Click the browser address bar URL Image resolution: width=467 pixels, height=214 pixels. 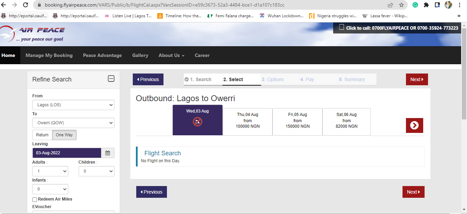click(x=165, y=5)
